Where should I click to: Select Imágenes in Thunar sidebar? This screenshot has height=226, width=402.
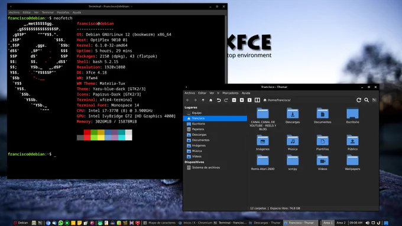(215, 146)
